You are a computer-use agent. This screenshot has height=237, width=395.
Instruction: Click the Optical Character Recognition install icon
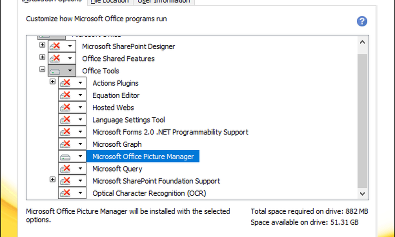point(66,193)
